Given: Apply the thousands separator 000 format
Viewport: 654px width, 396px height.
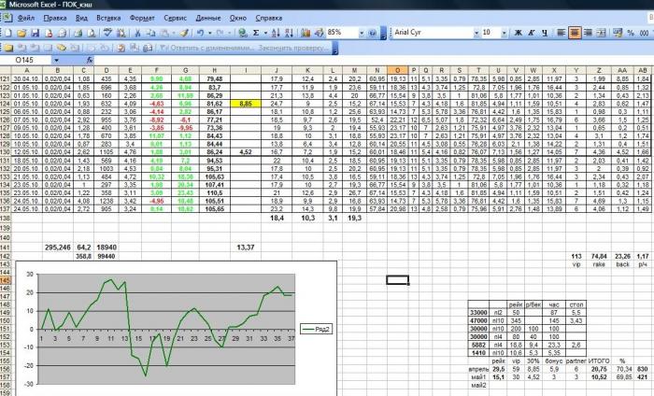Looking at the screenshot, I should (645, 33).
